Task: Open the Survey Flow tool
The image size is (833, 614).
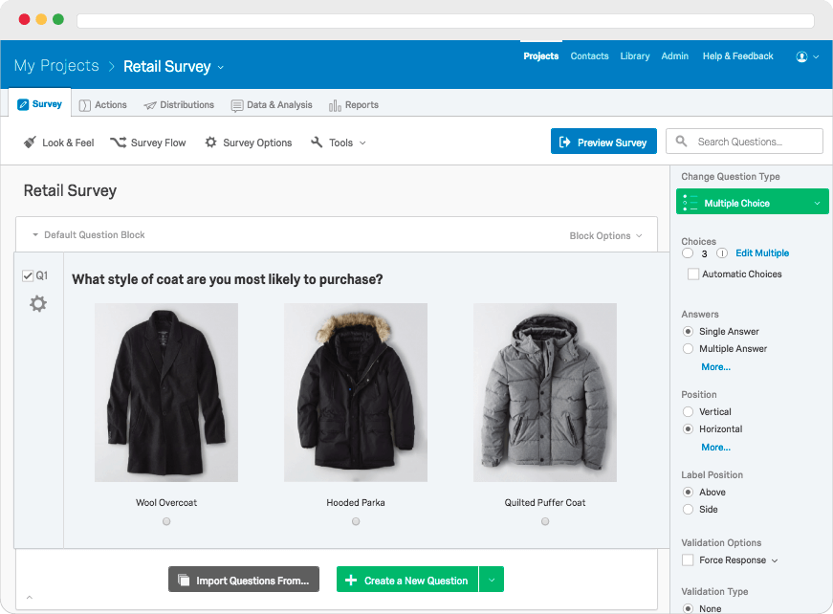Action: 148,143
